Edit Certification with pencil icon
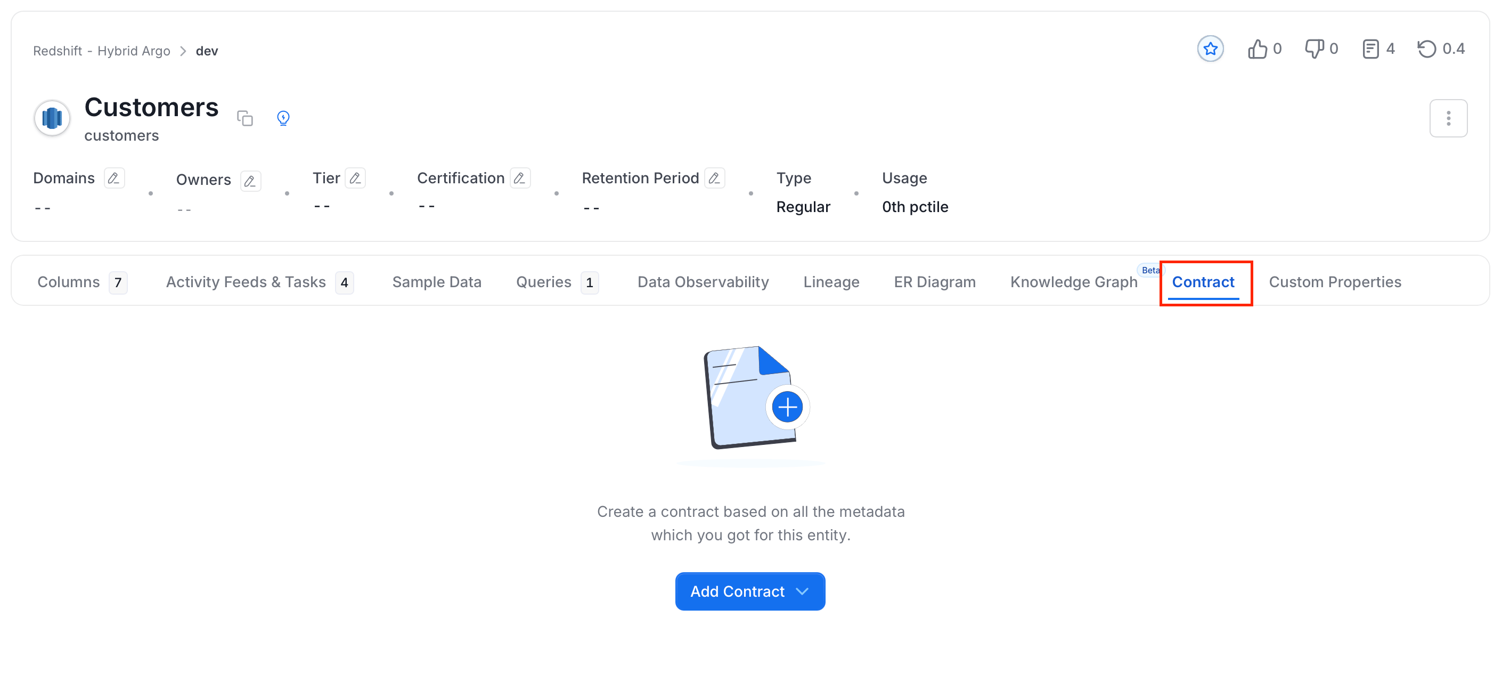1502x682 pixels. tap(519, 178)
